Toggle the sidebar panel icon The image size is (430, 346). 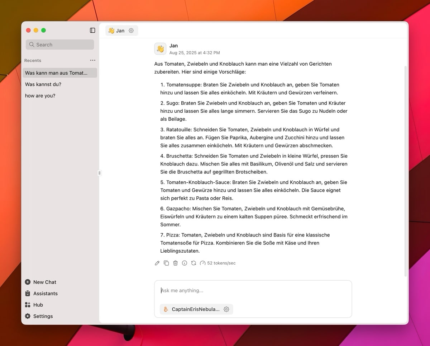click(x=92, y=31)
